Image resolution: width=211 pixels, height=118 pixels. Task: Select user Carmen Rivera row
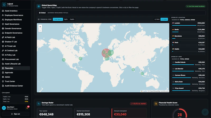(x=188, y=76)
